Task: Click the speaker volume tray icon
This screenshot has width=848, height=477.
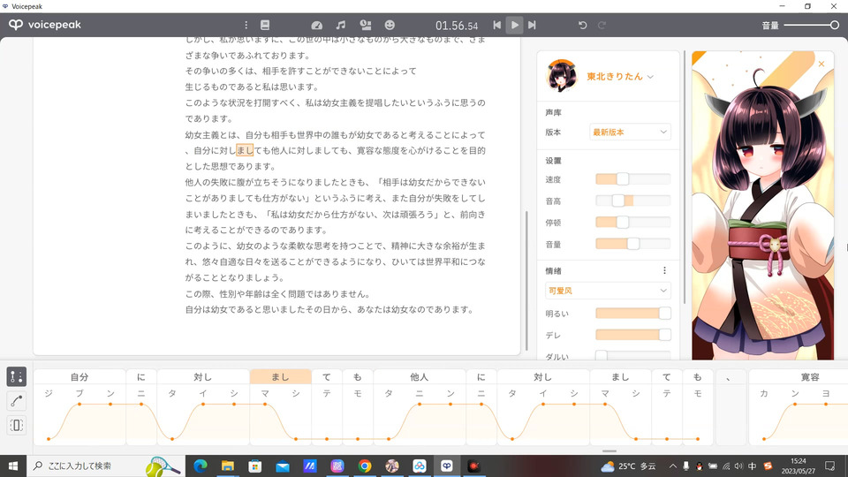Action: pos(738,466)
